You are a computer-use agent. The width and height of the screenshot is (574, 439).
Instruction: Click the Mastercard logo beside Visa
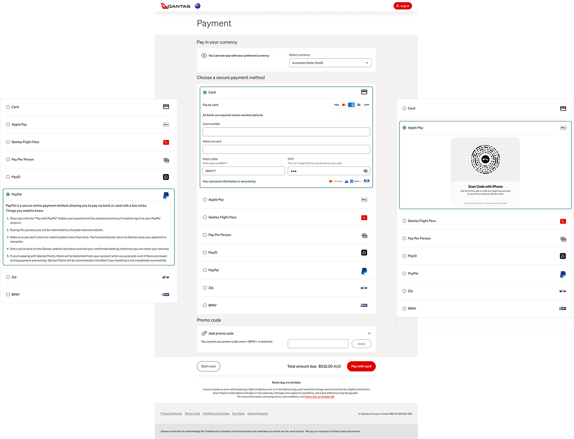click(344, 105)
